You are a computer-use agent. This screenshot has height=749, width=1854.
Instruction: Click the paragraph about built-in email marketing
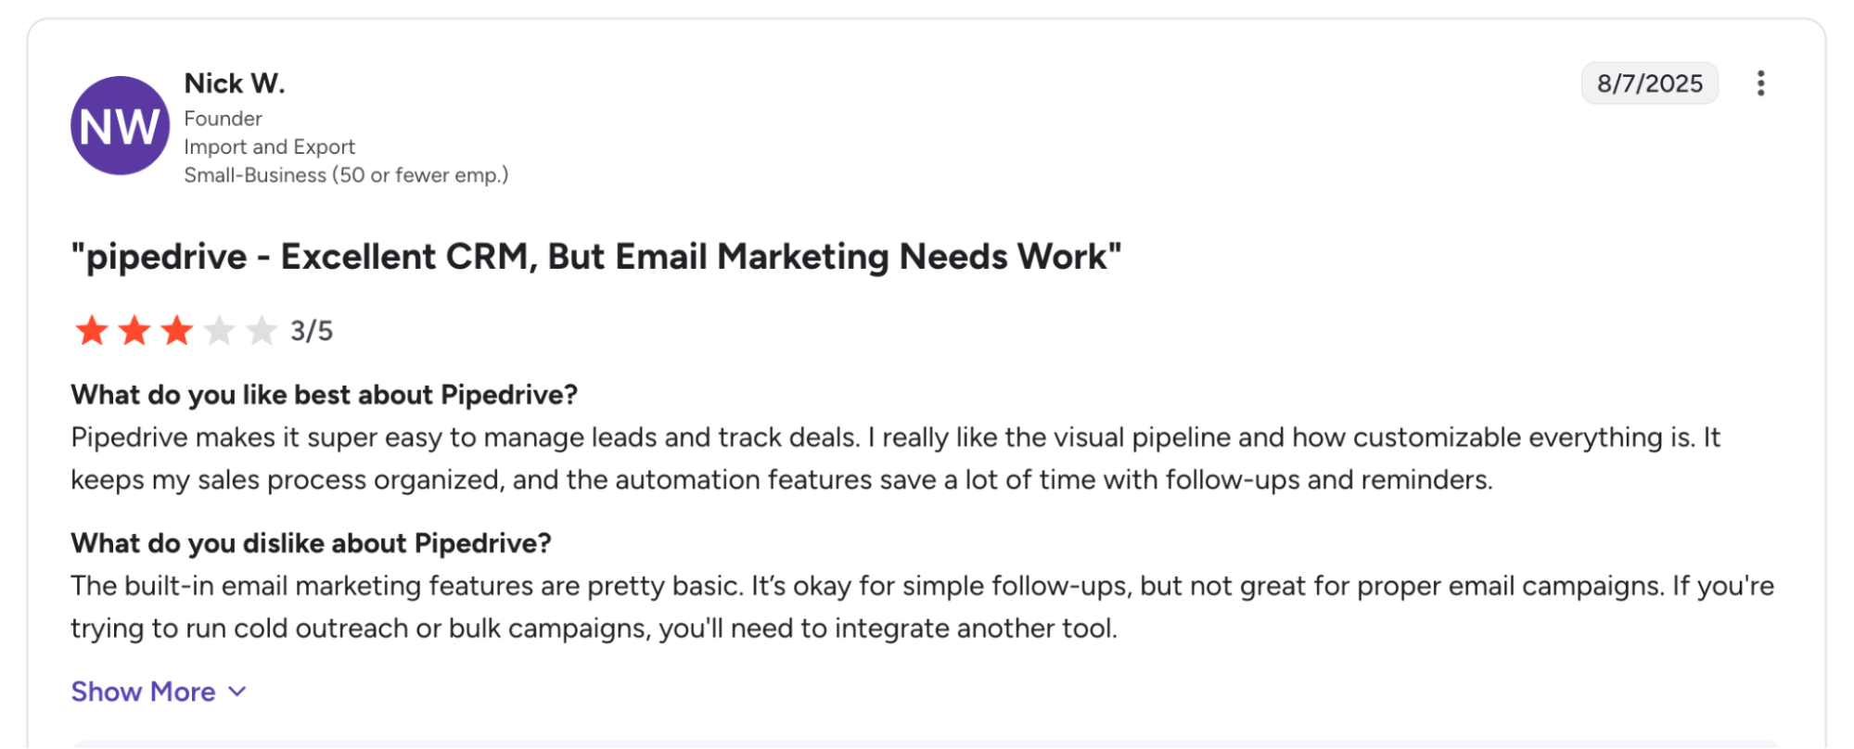(922, 607)
